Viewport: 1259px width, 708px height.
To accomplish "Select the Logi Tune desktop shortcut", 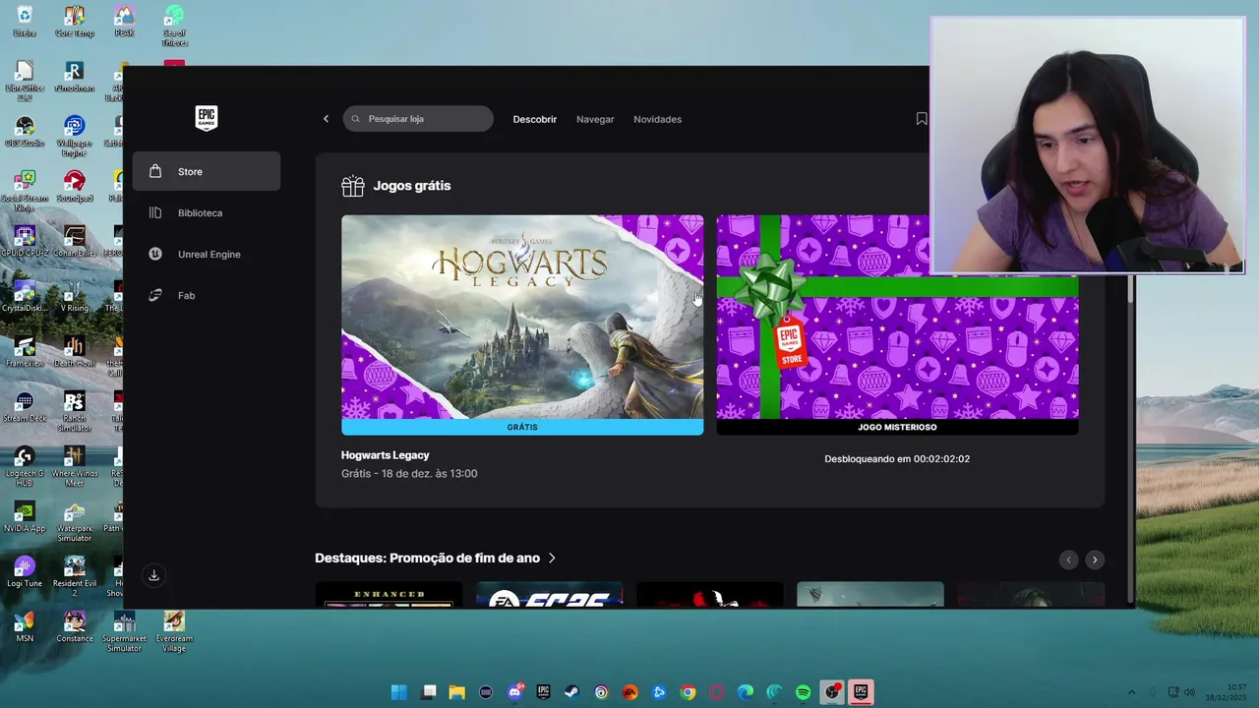I will [25, 572].
